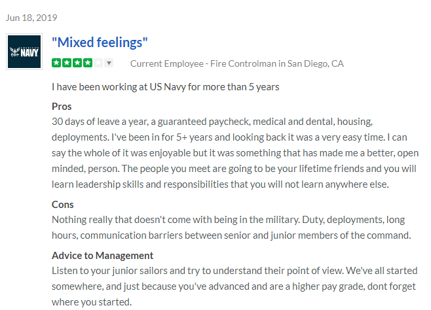The width and height of the screenshot is (431, 310).
Task: Click the first green rating star
Action: pyautogui.click(x=56, y=63)
